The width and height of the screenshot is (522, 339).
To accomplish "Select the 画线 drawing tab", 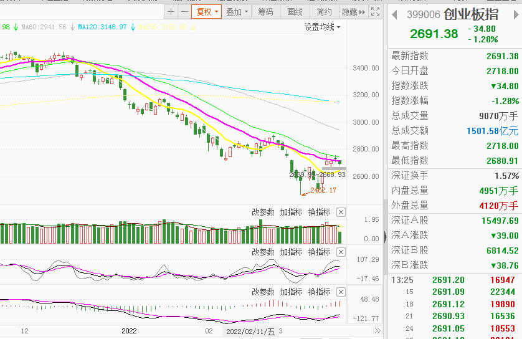I will pos(295,12).
